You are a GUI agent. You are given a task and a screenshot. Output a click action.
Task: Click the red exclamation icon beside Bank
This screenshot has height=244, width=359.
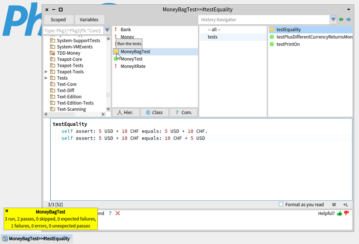point(115,29)
